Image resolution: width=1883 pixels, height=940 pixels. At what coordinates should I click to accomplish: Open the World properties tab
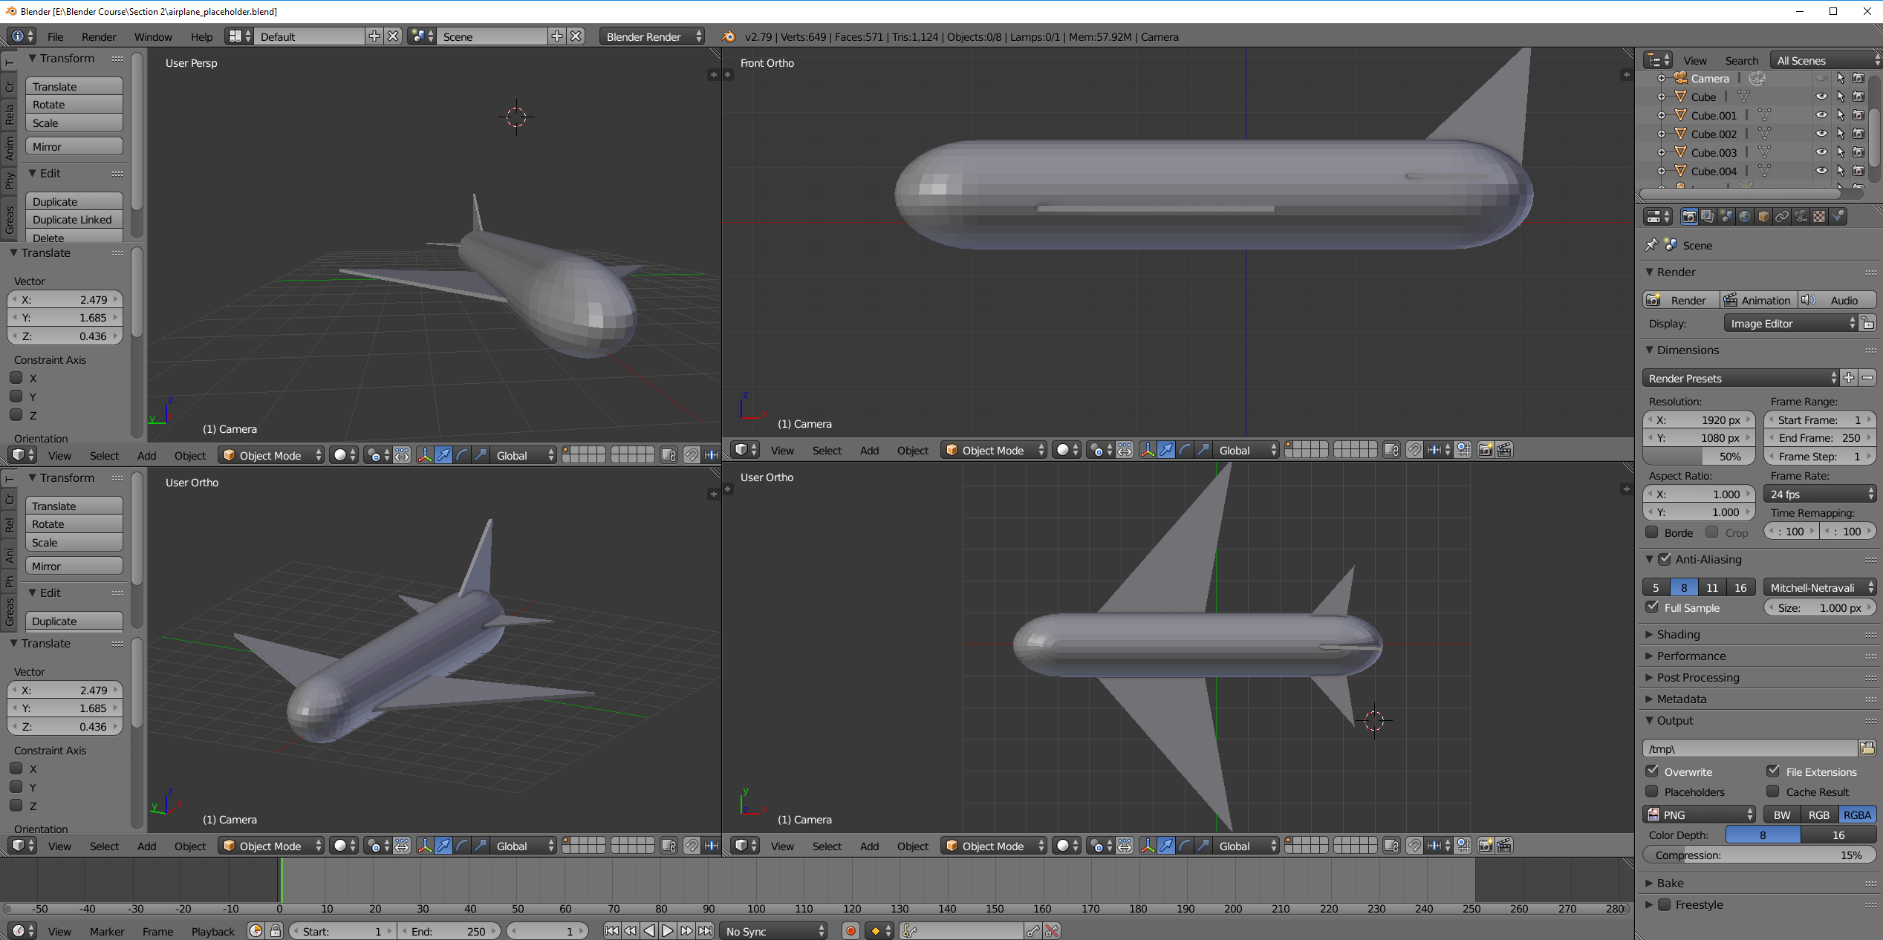point(1745,216)
